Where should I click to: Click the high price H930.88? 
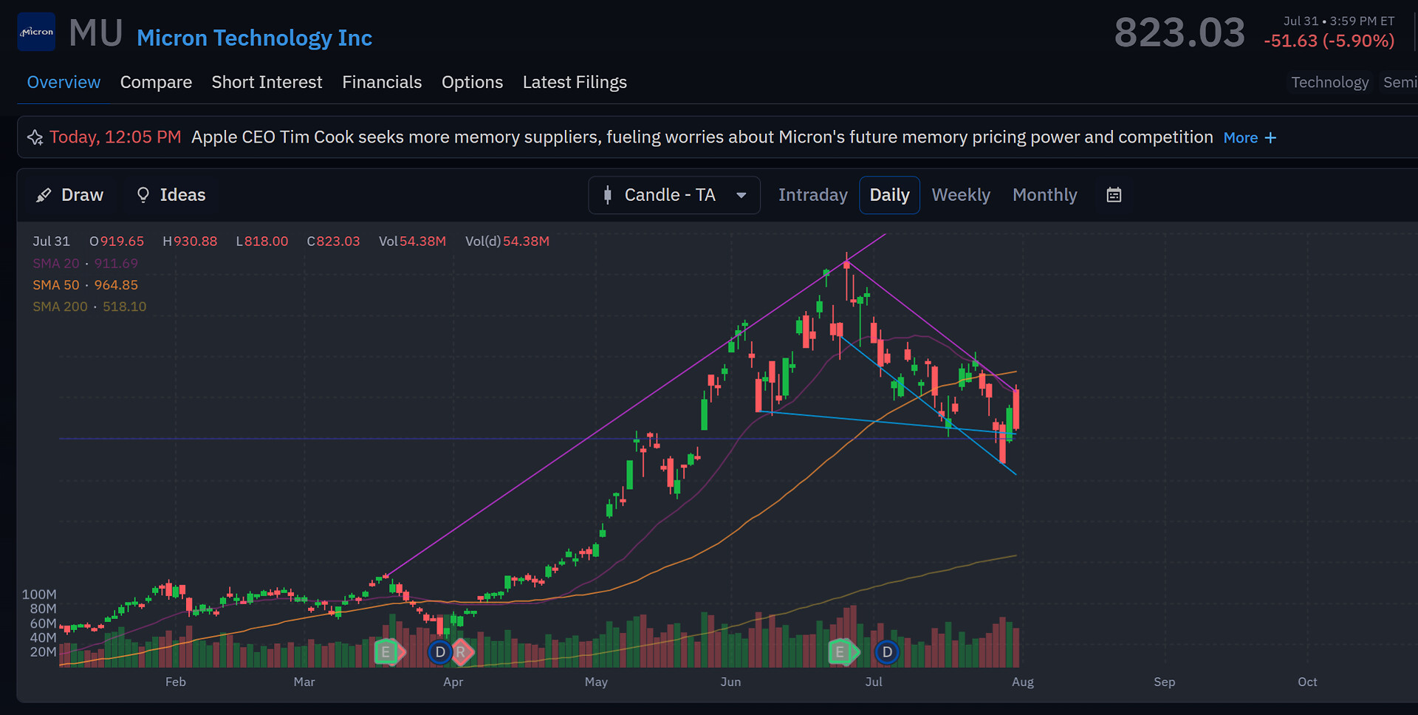pos(190,242)
